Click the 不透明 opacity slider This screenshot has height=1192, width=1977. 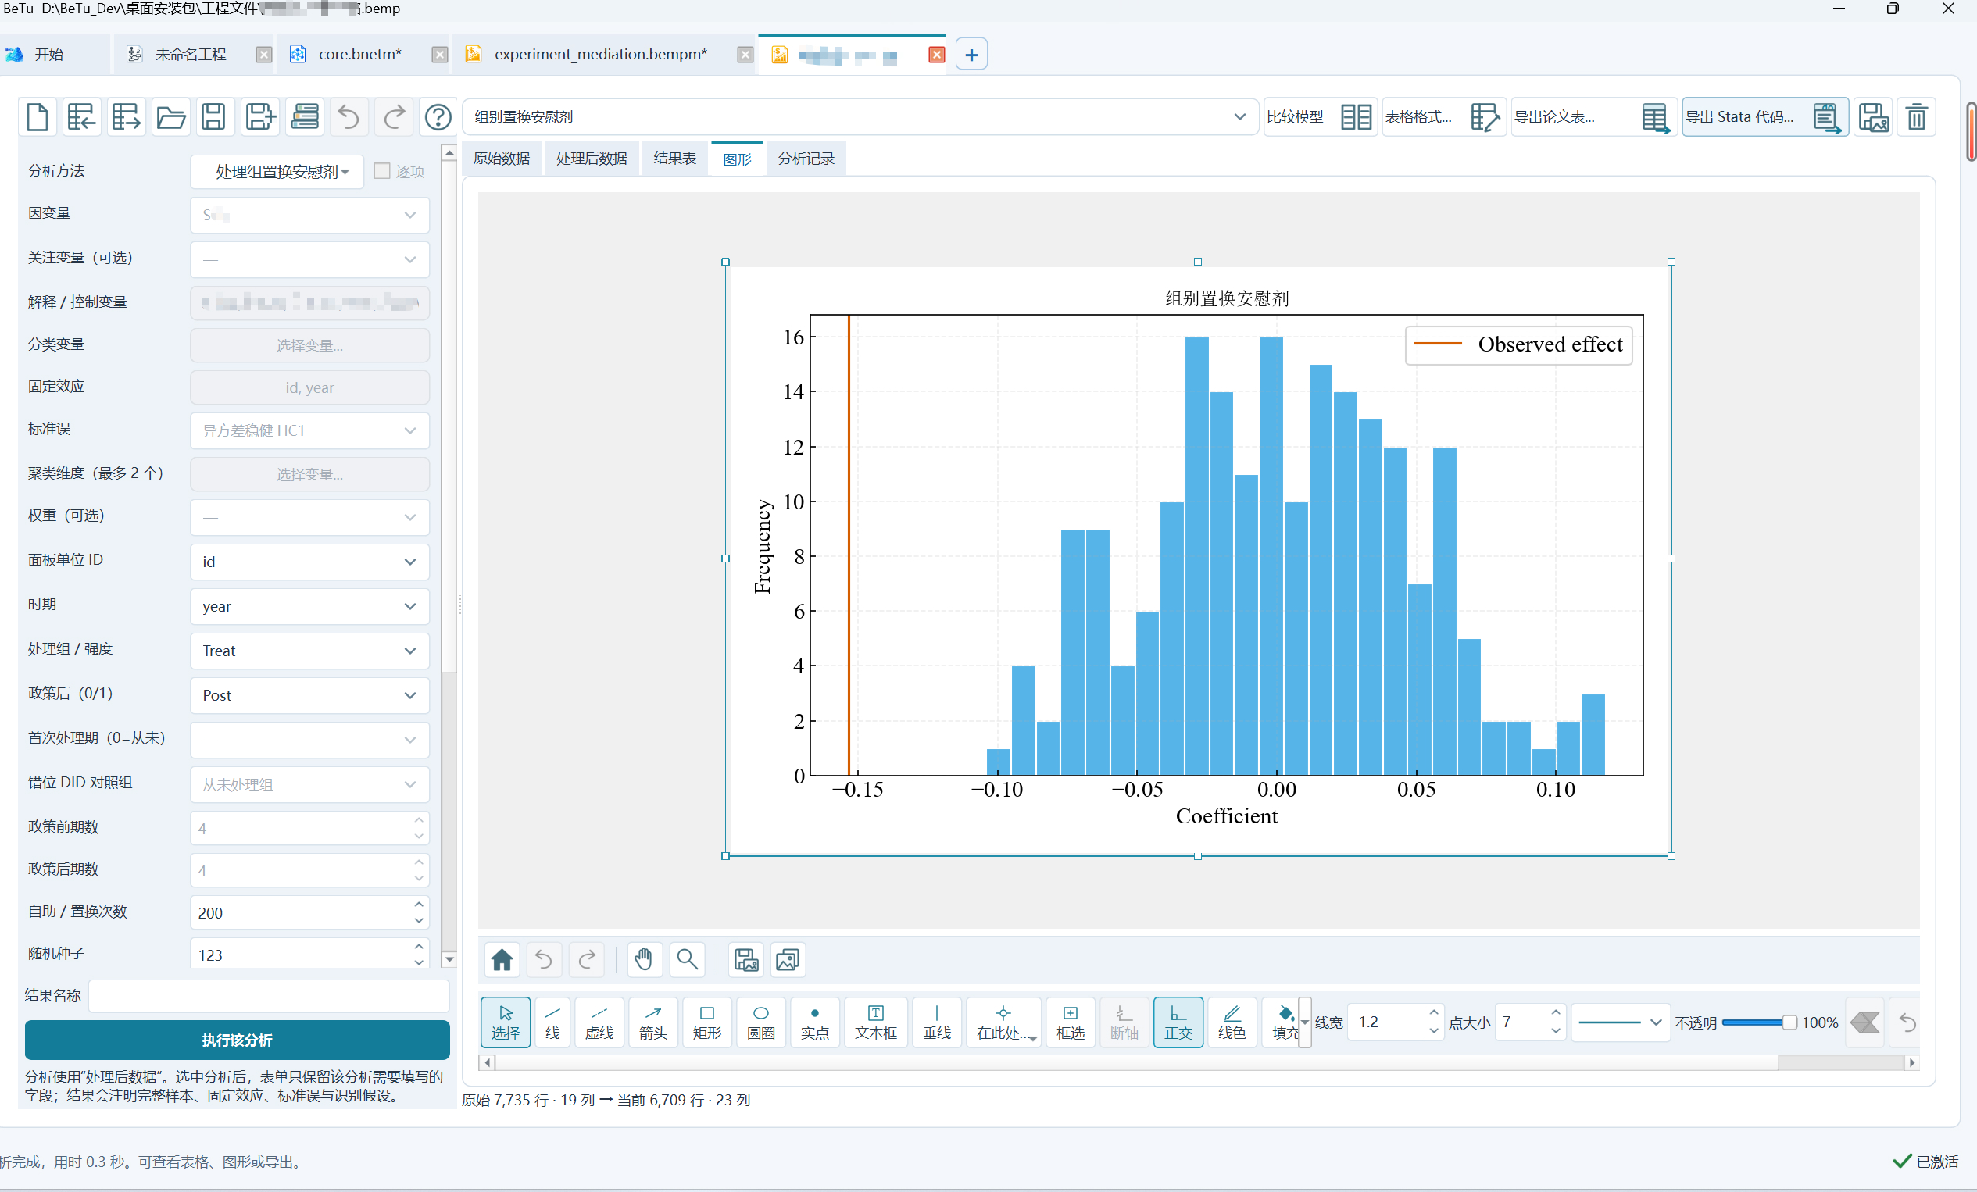(1759, 1022)
